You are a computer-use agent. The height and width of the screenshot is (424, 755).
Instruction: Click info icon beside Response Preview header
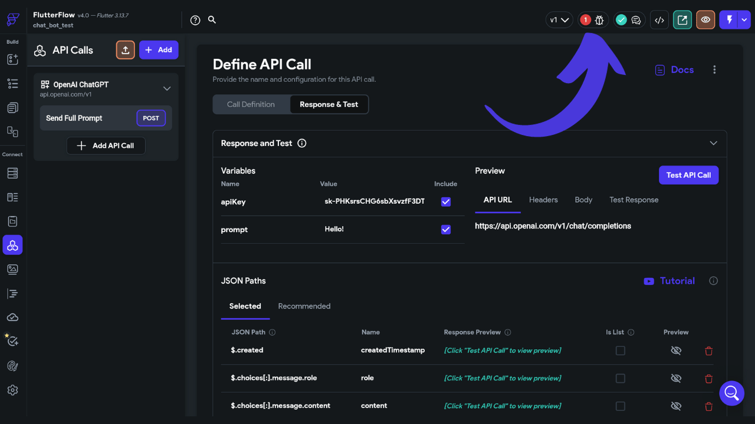[508, 332]
